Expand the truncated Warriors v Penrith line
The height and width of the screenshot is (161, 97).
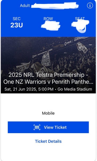point(48,82)
